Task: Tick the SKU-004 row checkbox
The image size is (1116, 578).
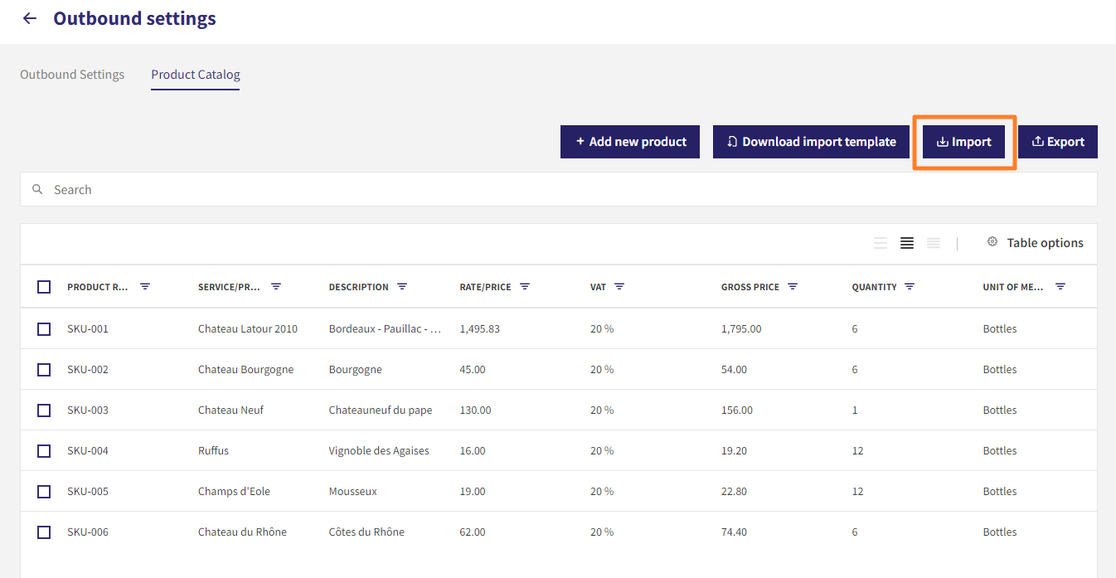Action: 44,451
